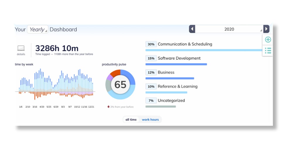The height and width of the screenshot is (158, 281).
Task: Switch to the all time view
Action: [x=131, y=120]
